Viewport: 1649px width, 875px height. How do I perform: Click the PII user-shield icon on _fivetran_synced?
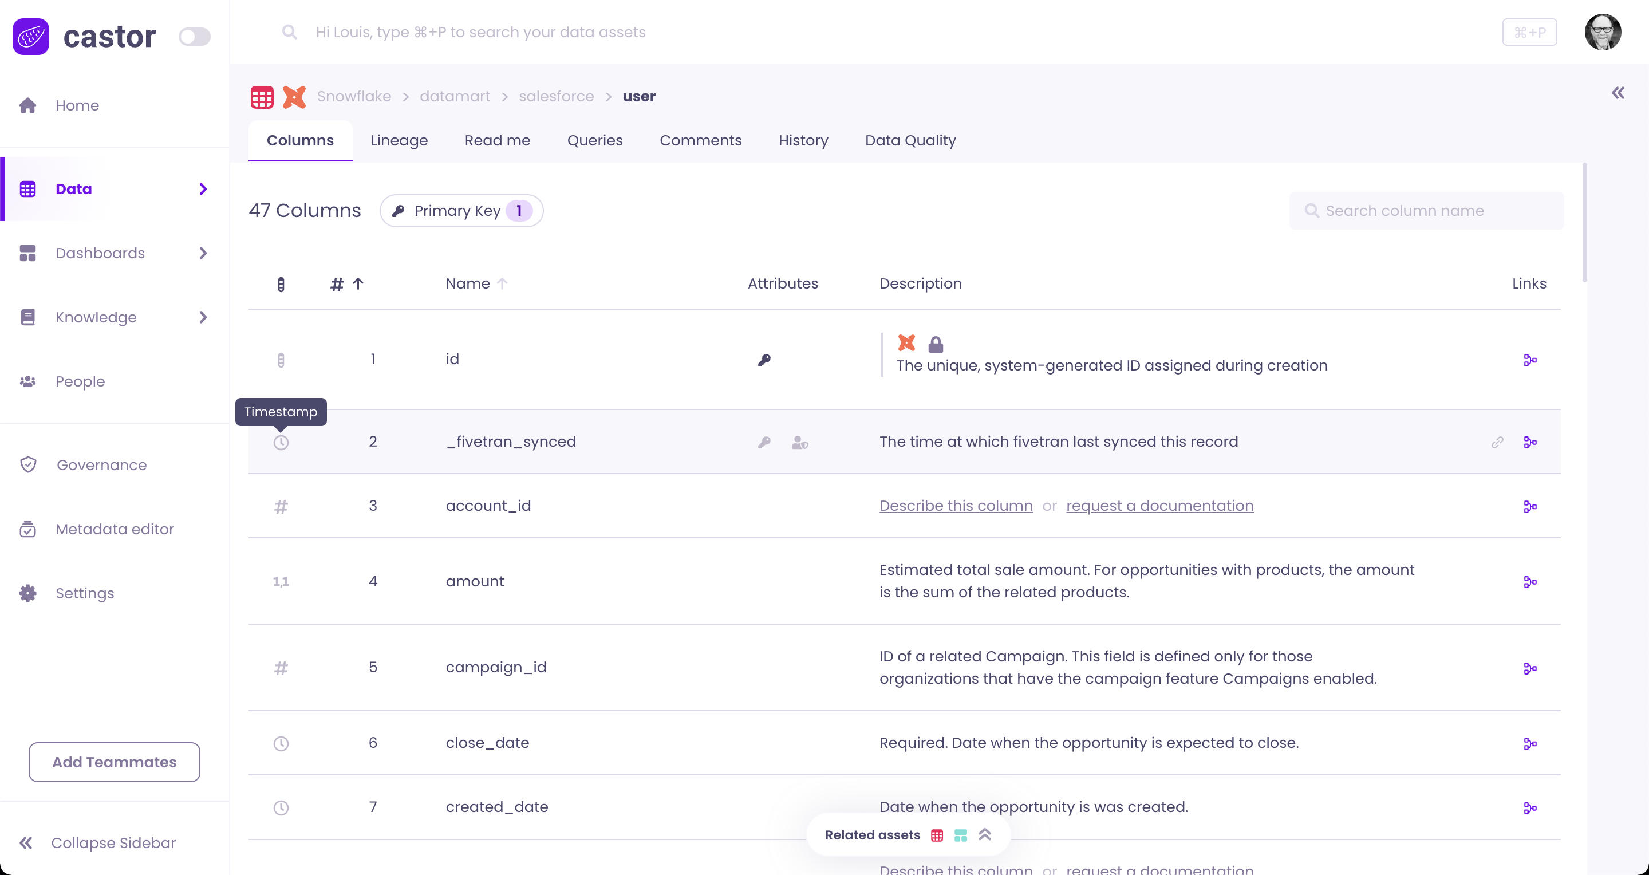click(x=799, y=442)
